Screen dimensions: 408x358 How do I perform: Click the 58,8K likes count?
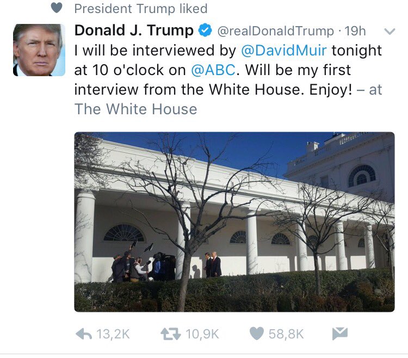tap(286, 334)
